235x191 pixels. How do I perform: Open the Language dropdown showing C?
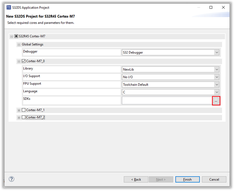coord(171,92)
